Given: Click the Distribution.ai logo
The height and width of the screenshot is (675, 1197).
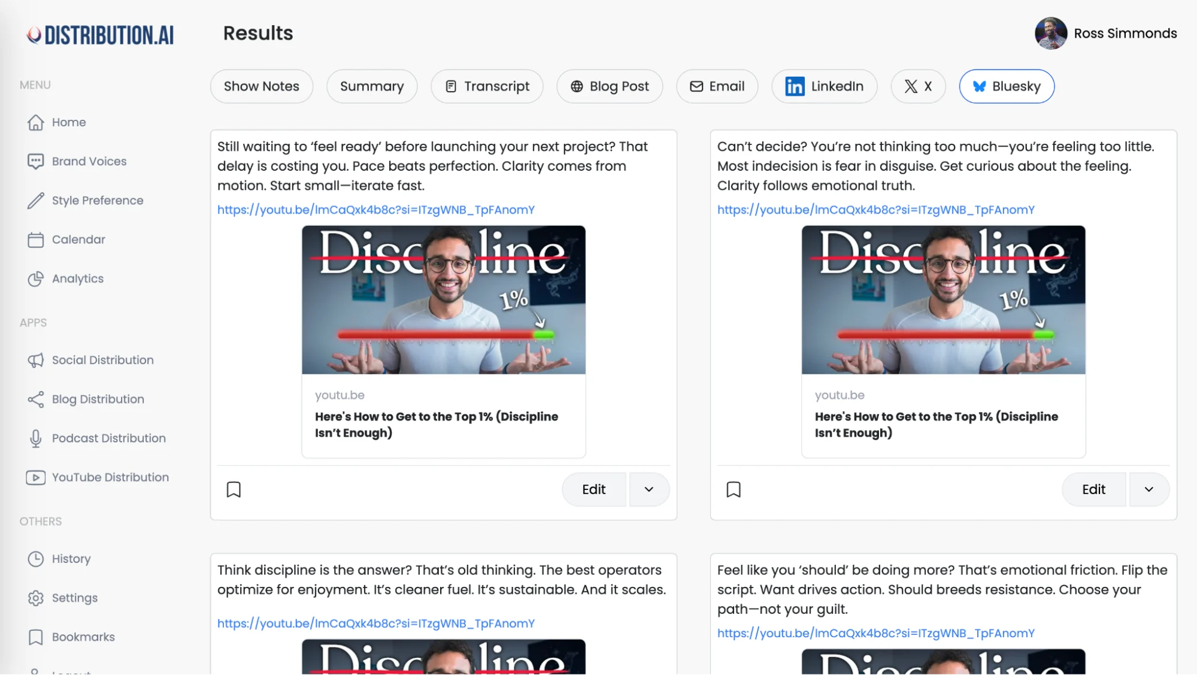Looking at the screenshot, I should click(100, 35).
